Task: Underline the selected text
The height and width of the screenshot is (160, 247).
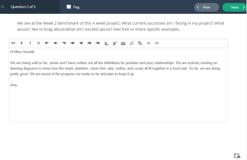Action: (38, 43)
